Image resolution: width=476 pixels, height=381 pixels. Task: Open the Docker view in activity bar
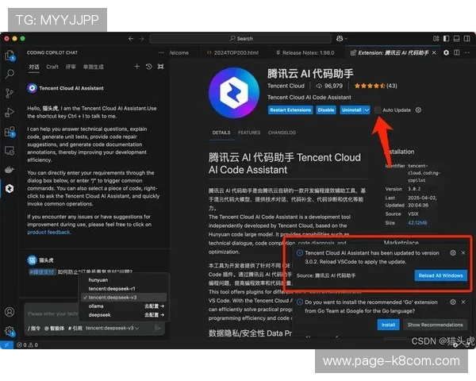tap(10, 168)
